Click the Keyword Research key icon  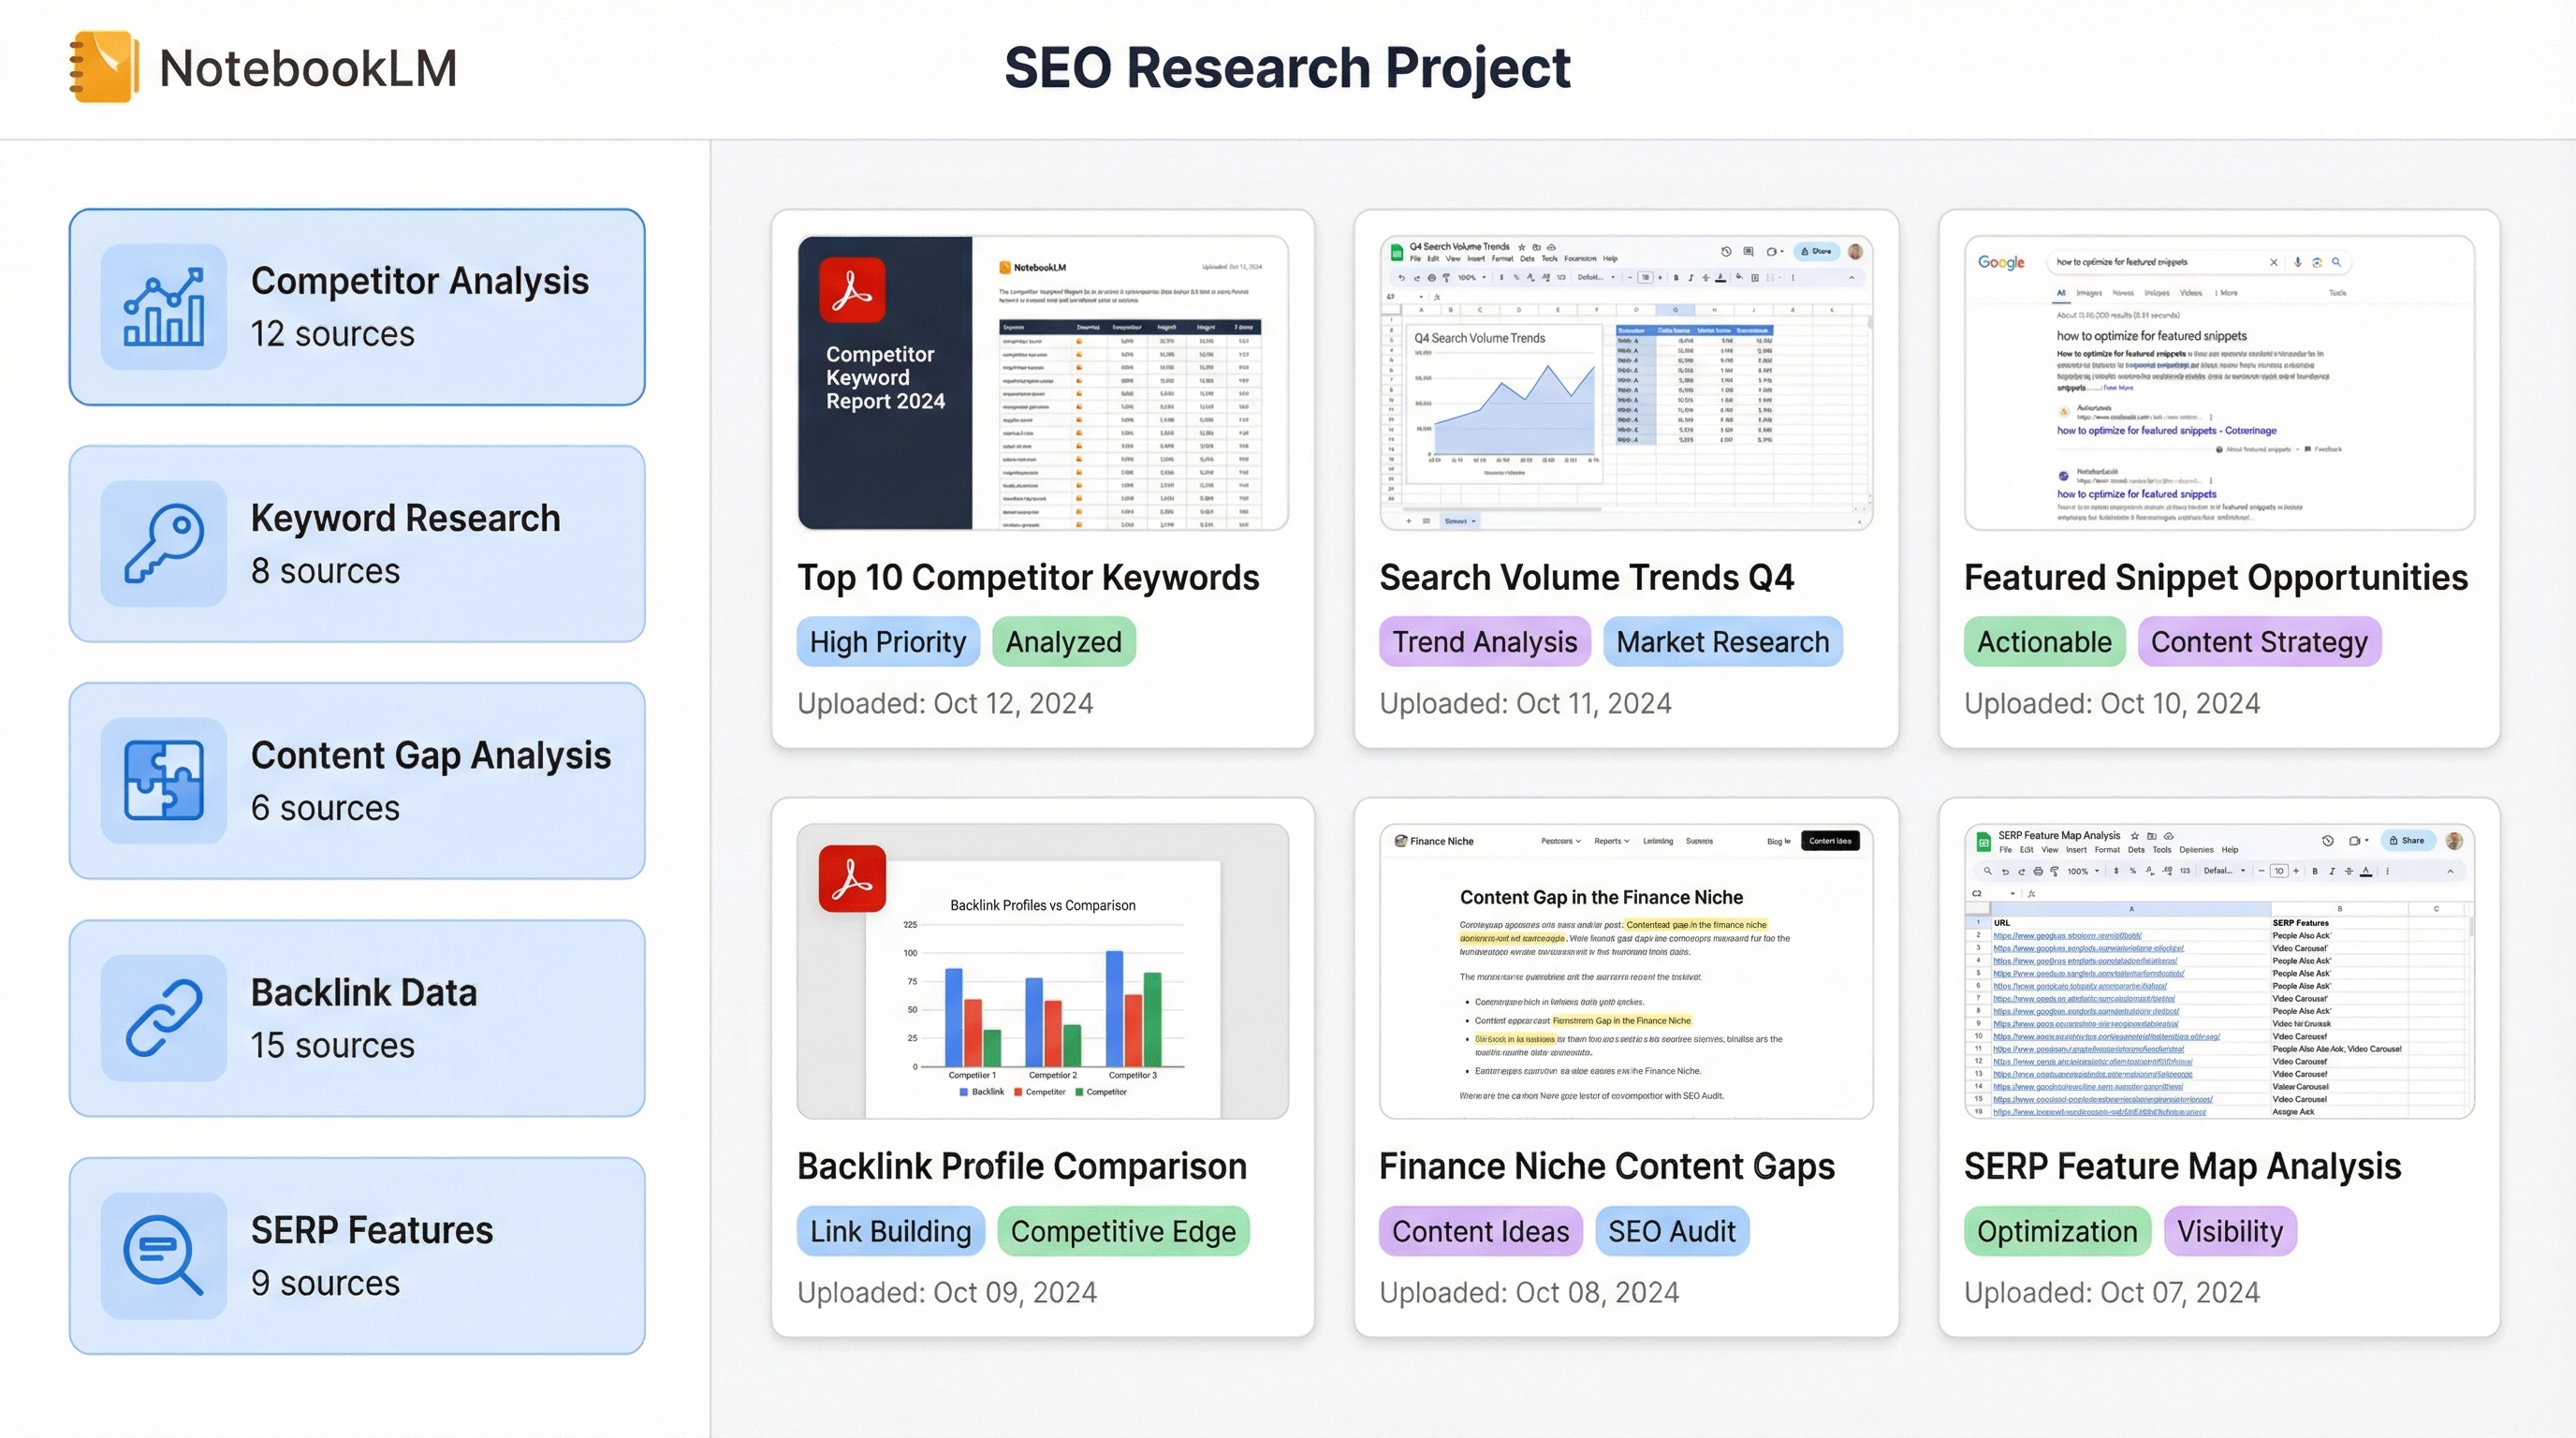[x=164, y=544]
